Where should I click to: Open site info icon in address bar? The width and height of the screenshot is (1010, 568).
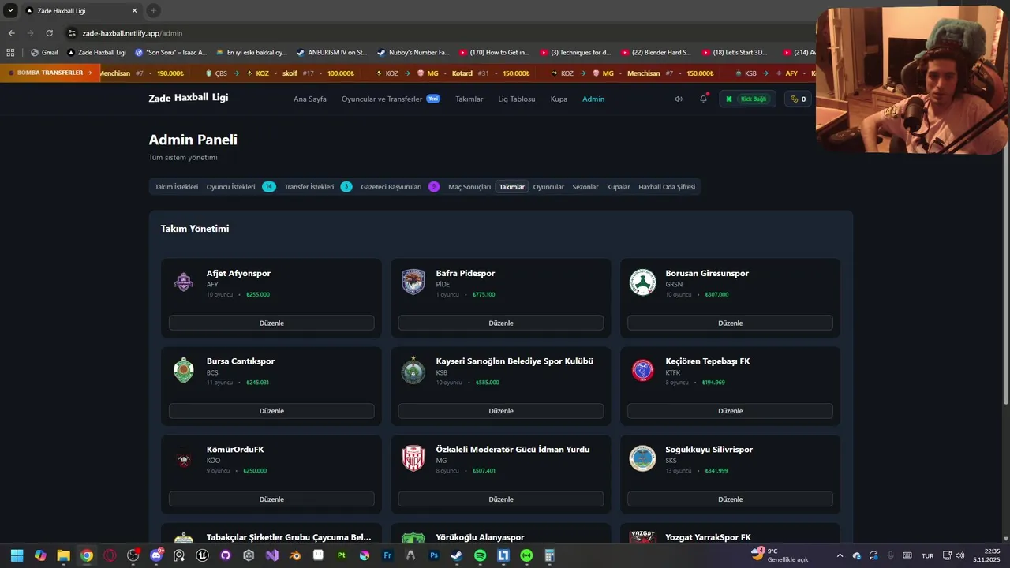pos(72,33)
